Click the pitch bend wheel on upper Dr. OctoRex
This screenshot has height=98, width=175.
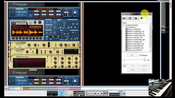point(11,12)
